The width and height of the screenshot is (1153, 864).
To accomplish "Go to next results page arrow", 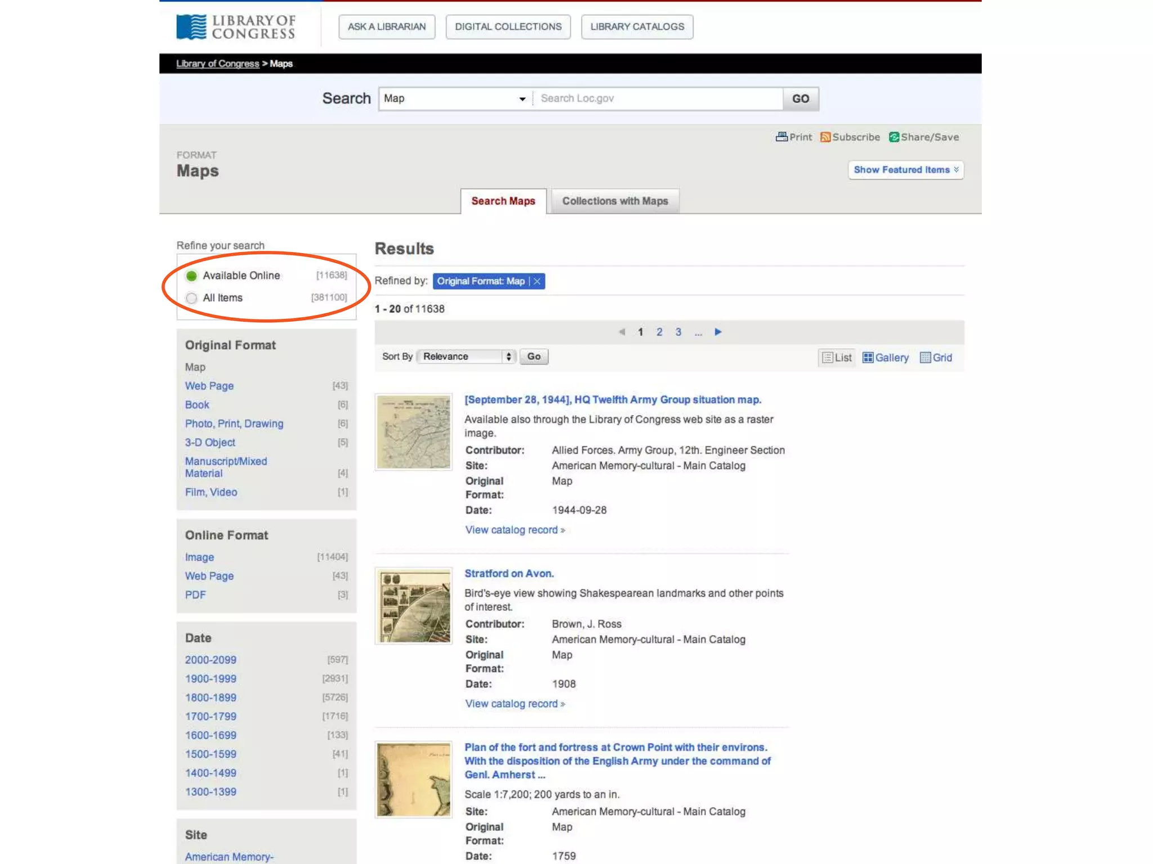I will tap(718, 332).
